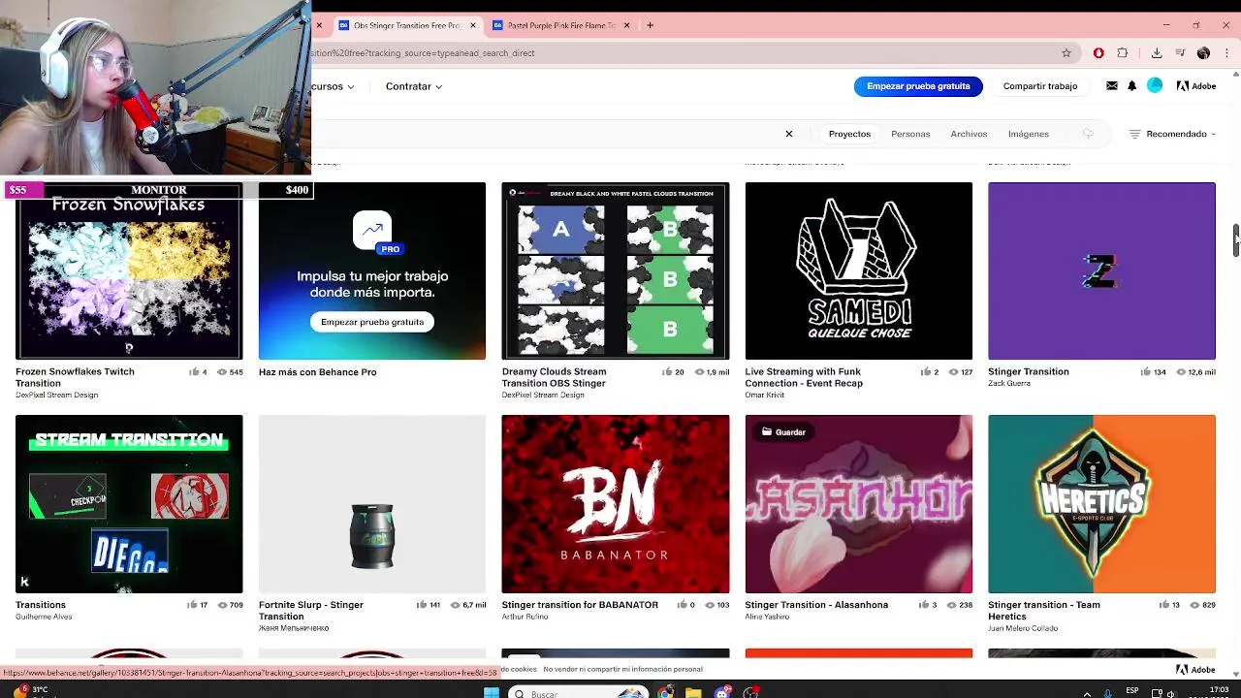The width and height of the screenshot is (1241, 698).
Task: Open the Chrome three-dot menu
Action: click(x=1226, y=53)
